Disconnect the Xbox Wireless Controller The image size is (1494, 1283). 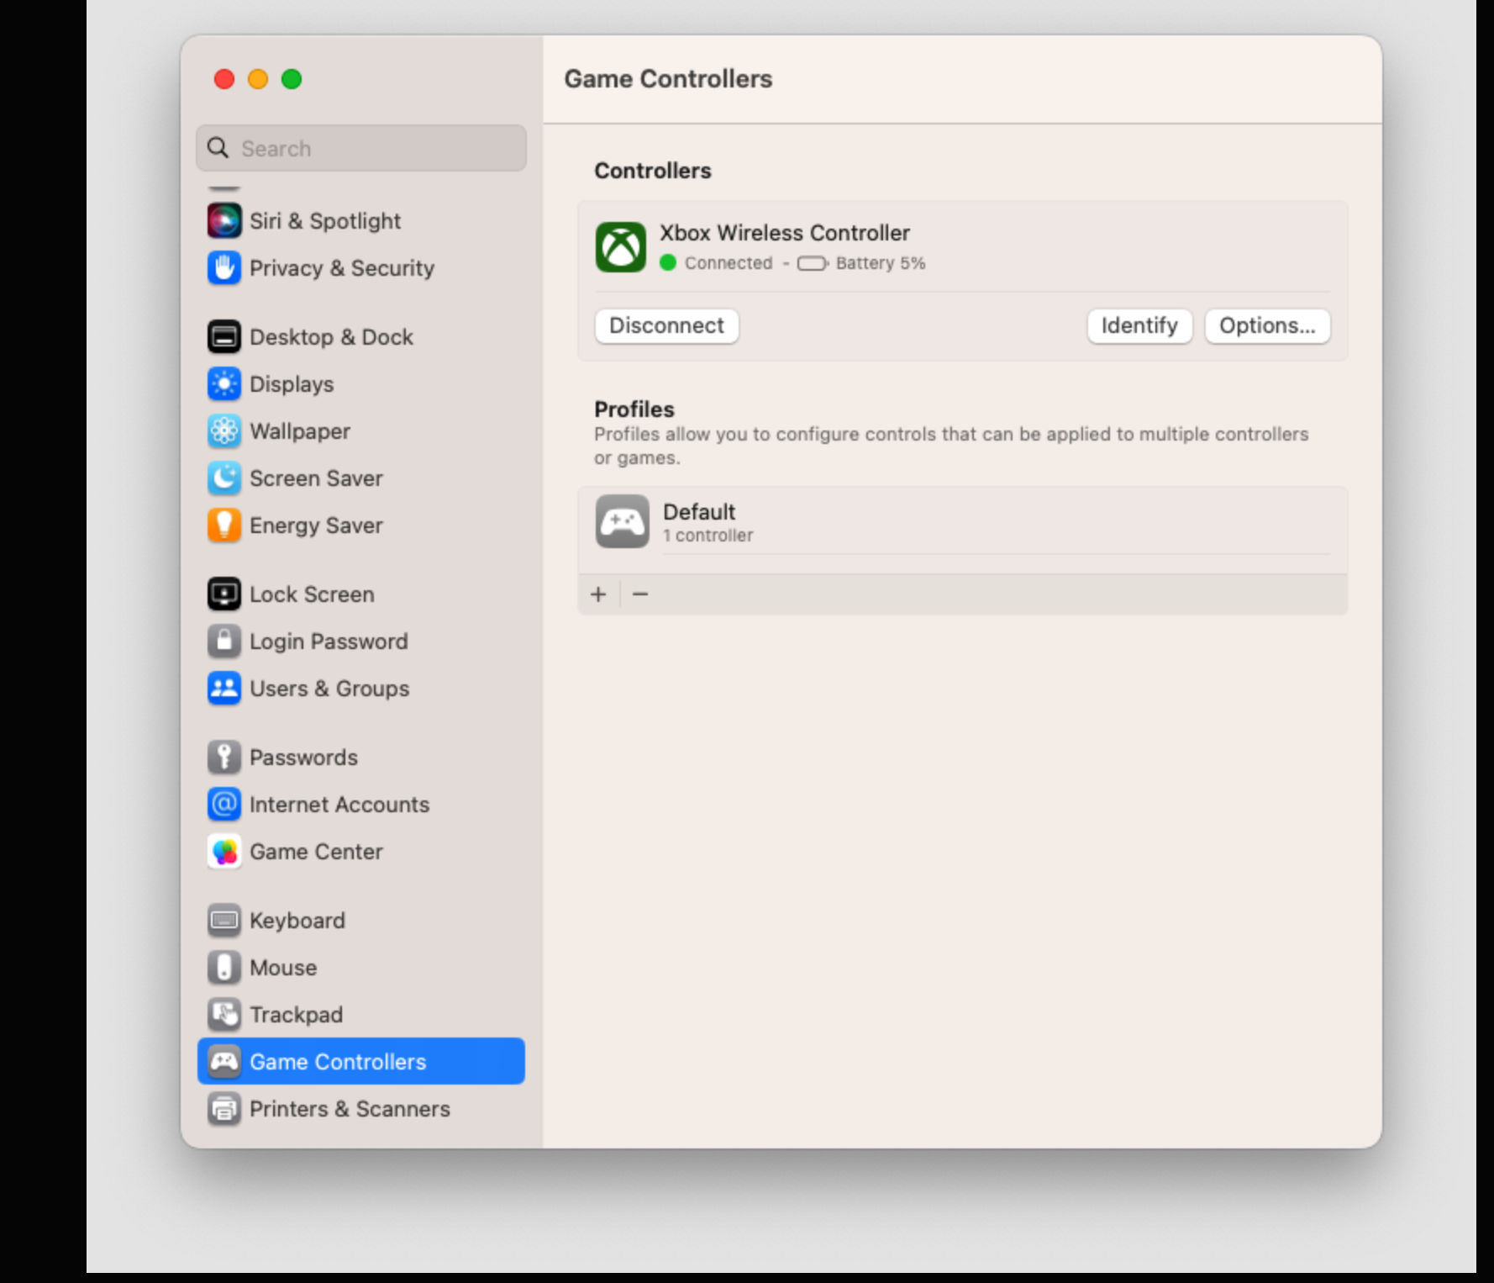pyautogui.click(x=666, y=326)
